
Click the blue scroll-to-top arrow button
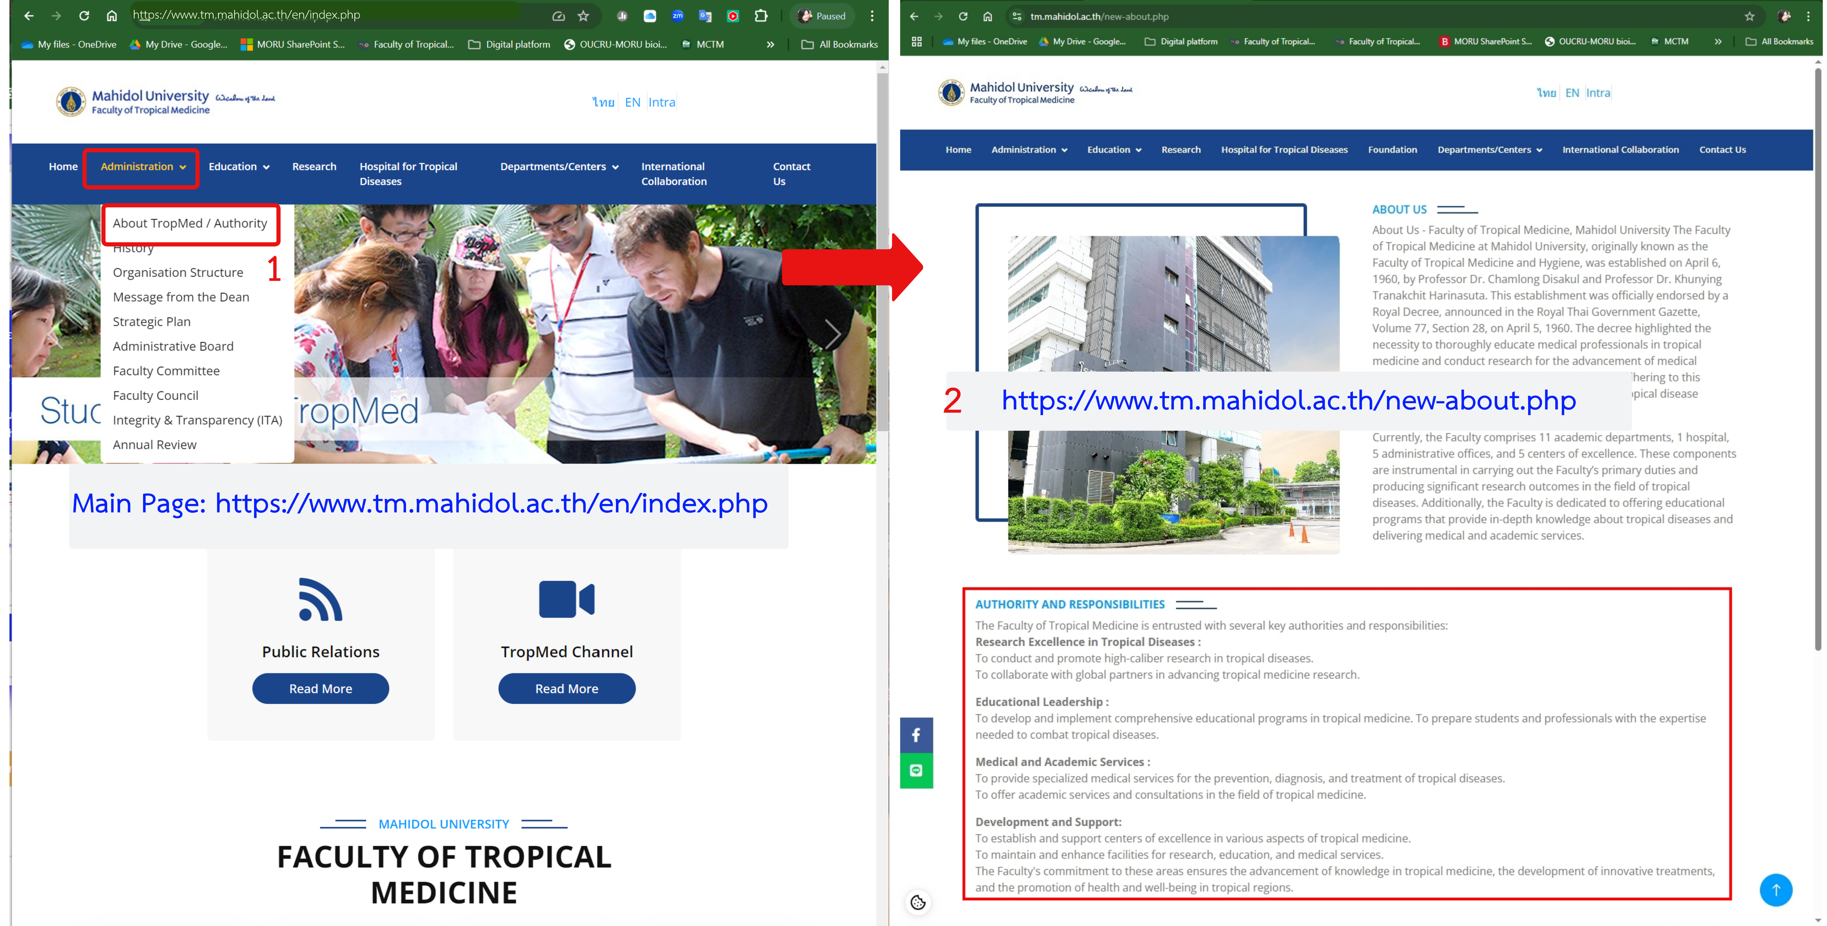[x=1775, y=890]
